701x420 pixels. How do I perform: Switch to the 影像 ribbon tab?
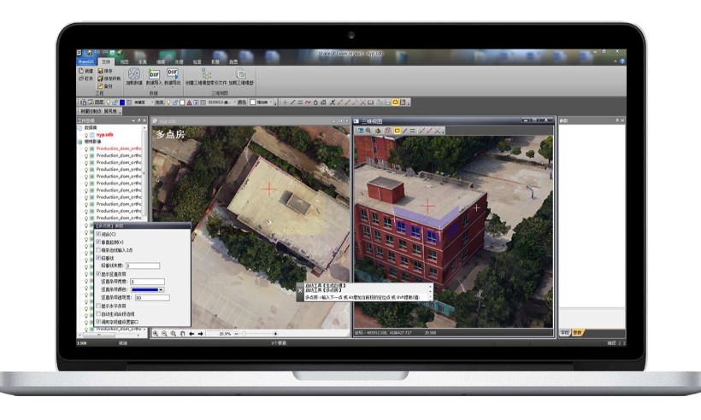[x=215, y=61]
